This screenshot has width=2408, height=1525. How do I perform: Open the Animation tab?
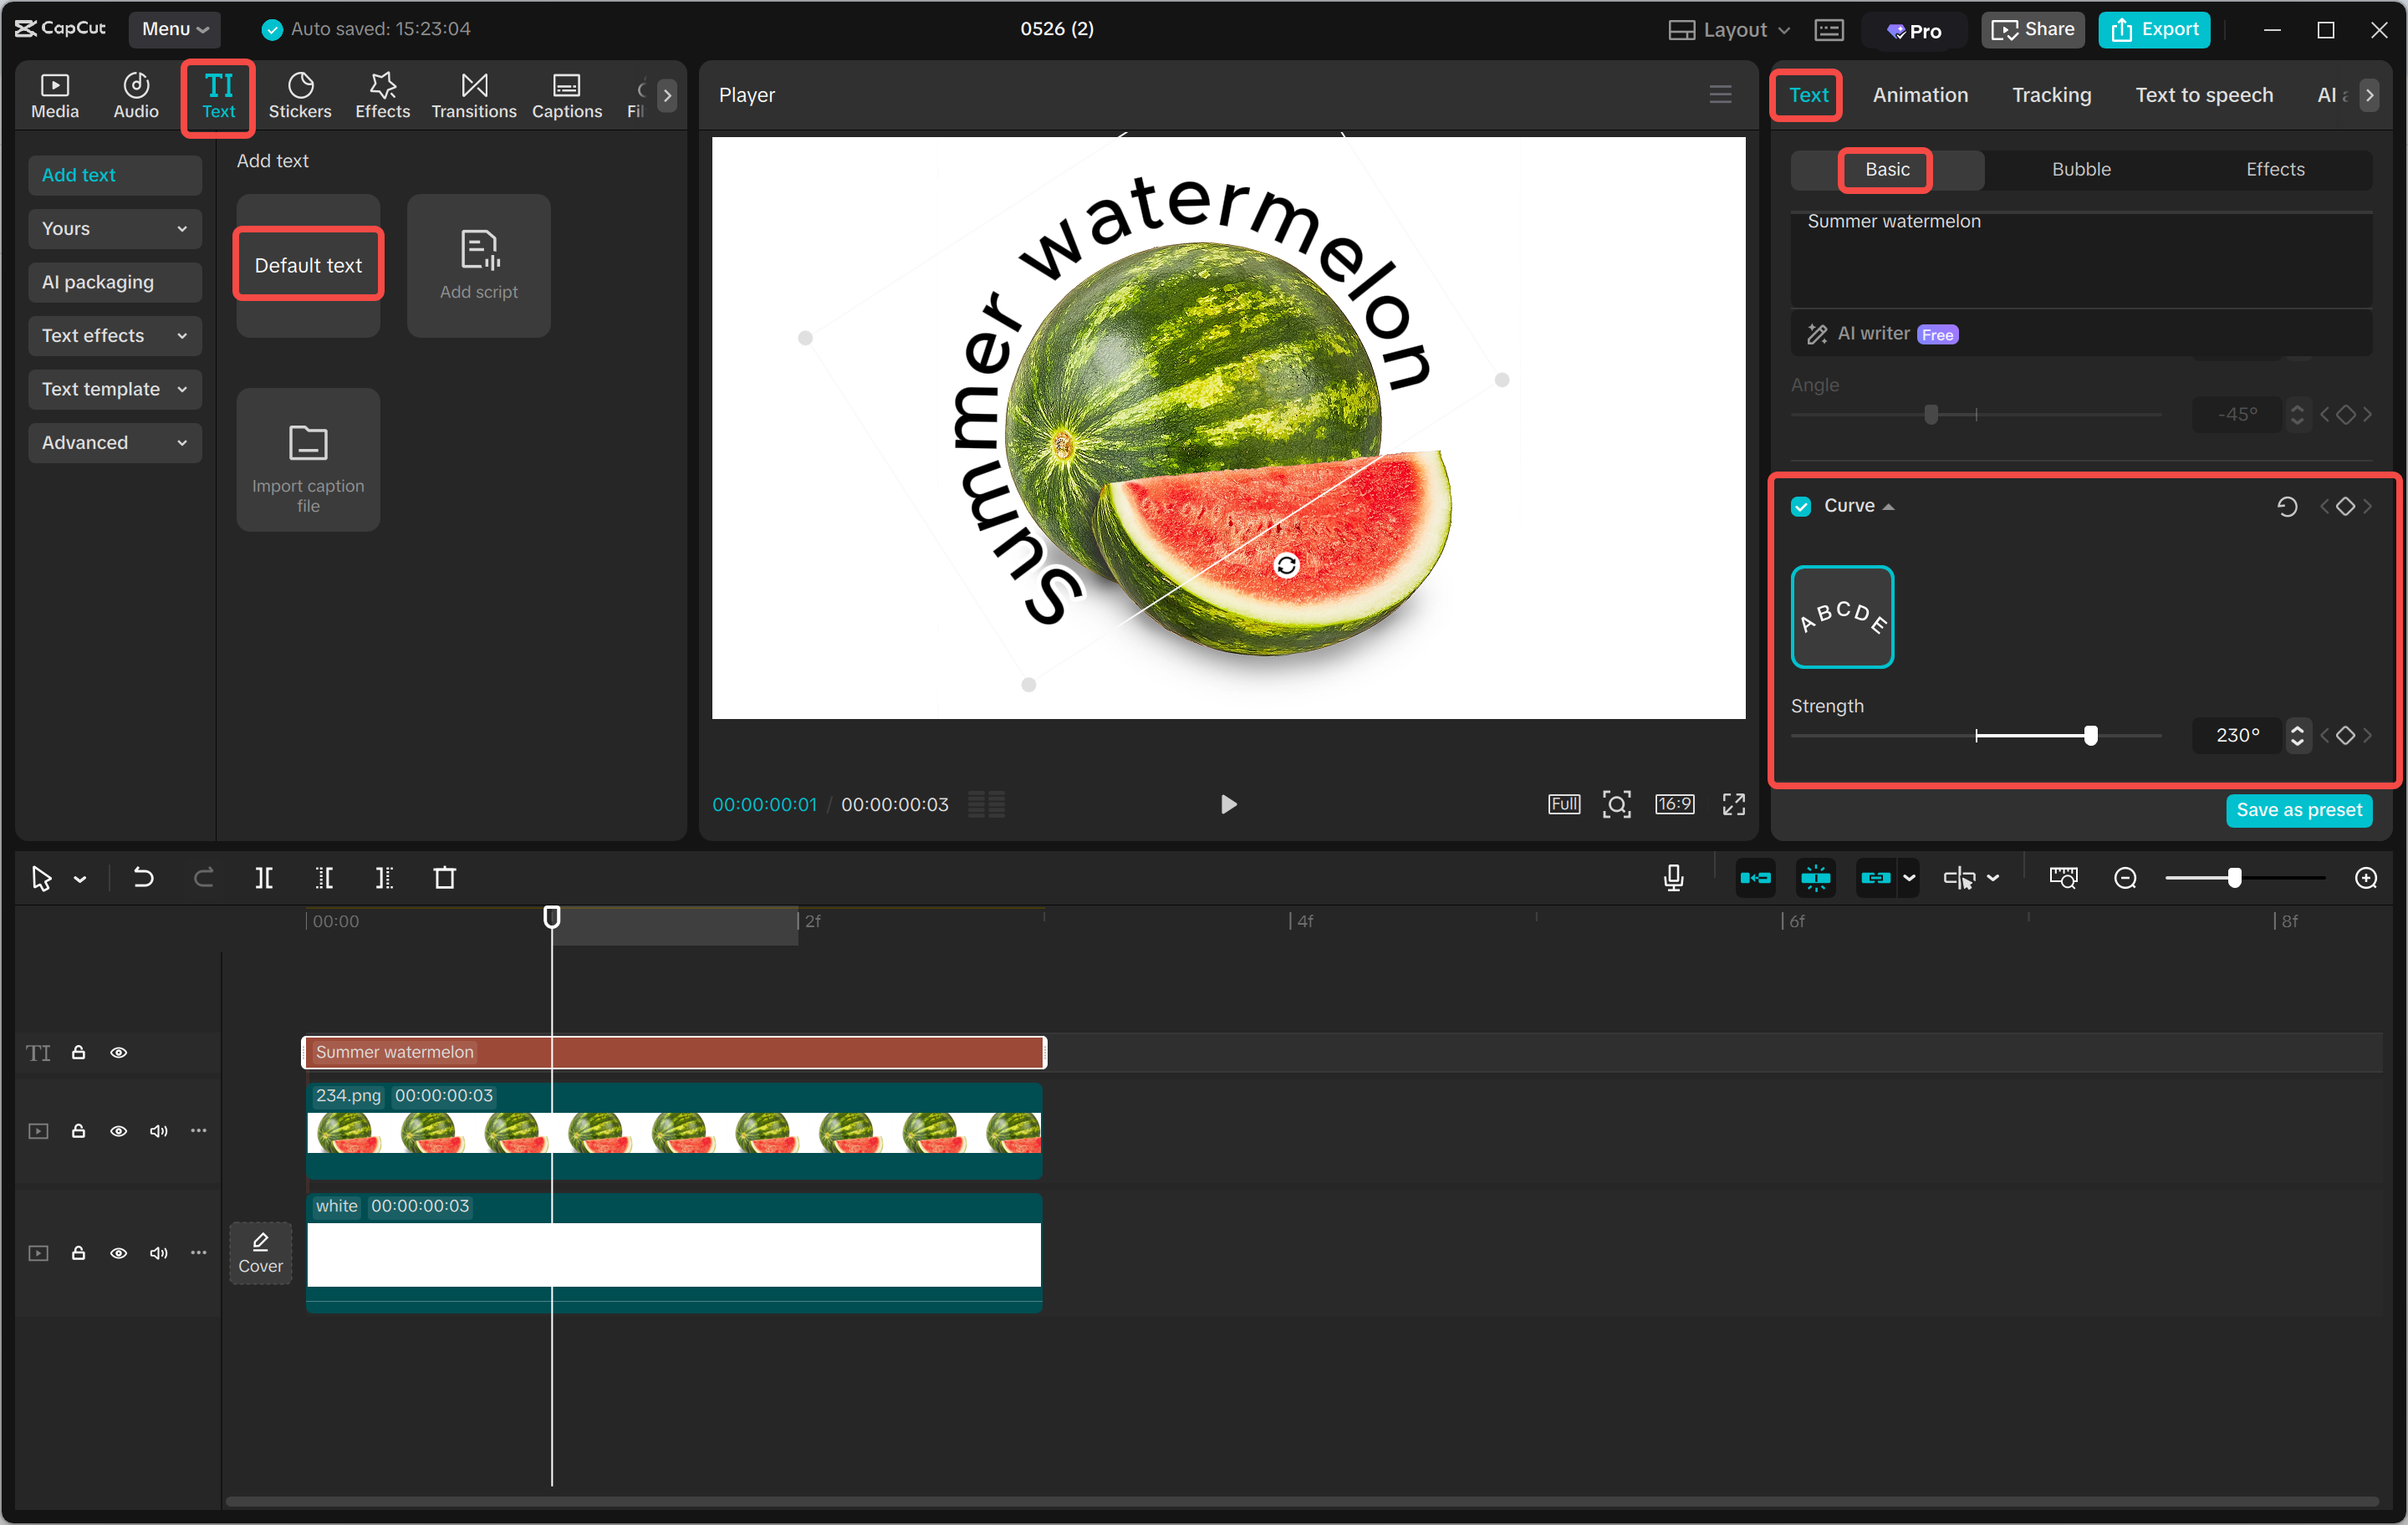(1920, 95)
